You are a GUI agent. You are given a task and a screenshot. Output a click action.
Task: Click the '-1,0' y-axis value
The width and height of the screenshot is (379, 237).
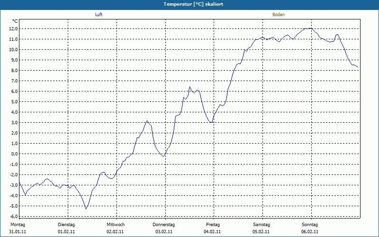point(14,164)
